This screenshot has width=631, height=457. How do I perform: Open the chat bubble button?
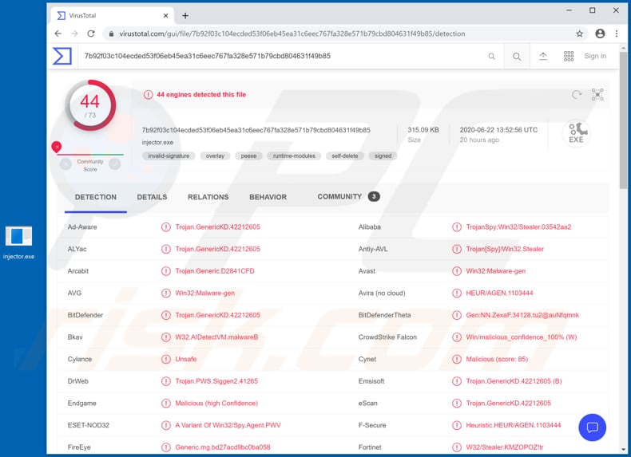pyautogui.click(x=593, y=427)
